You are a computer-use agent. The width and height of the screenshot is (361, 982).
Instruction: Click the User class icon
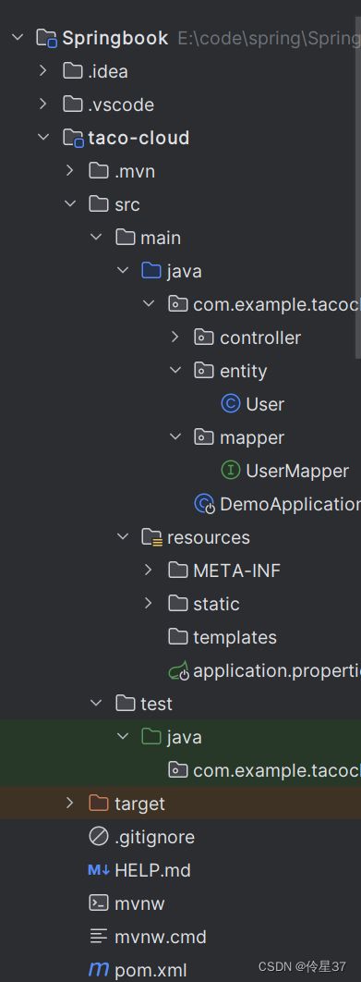coord(231,404)
